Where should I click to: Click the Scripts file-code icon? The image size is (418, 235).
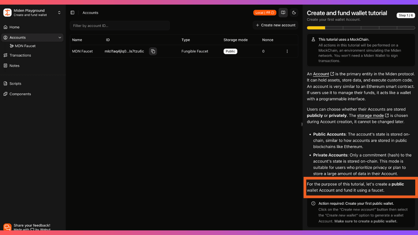pos(6,84)
